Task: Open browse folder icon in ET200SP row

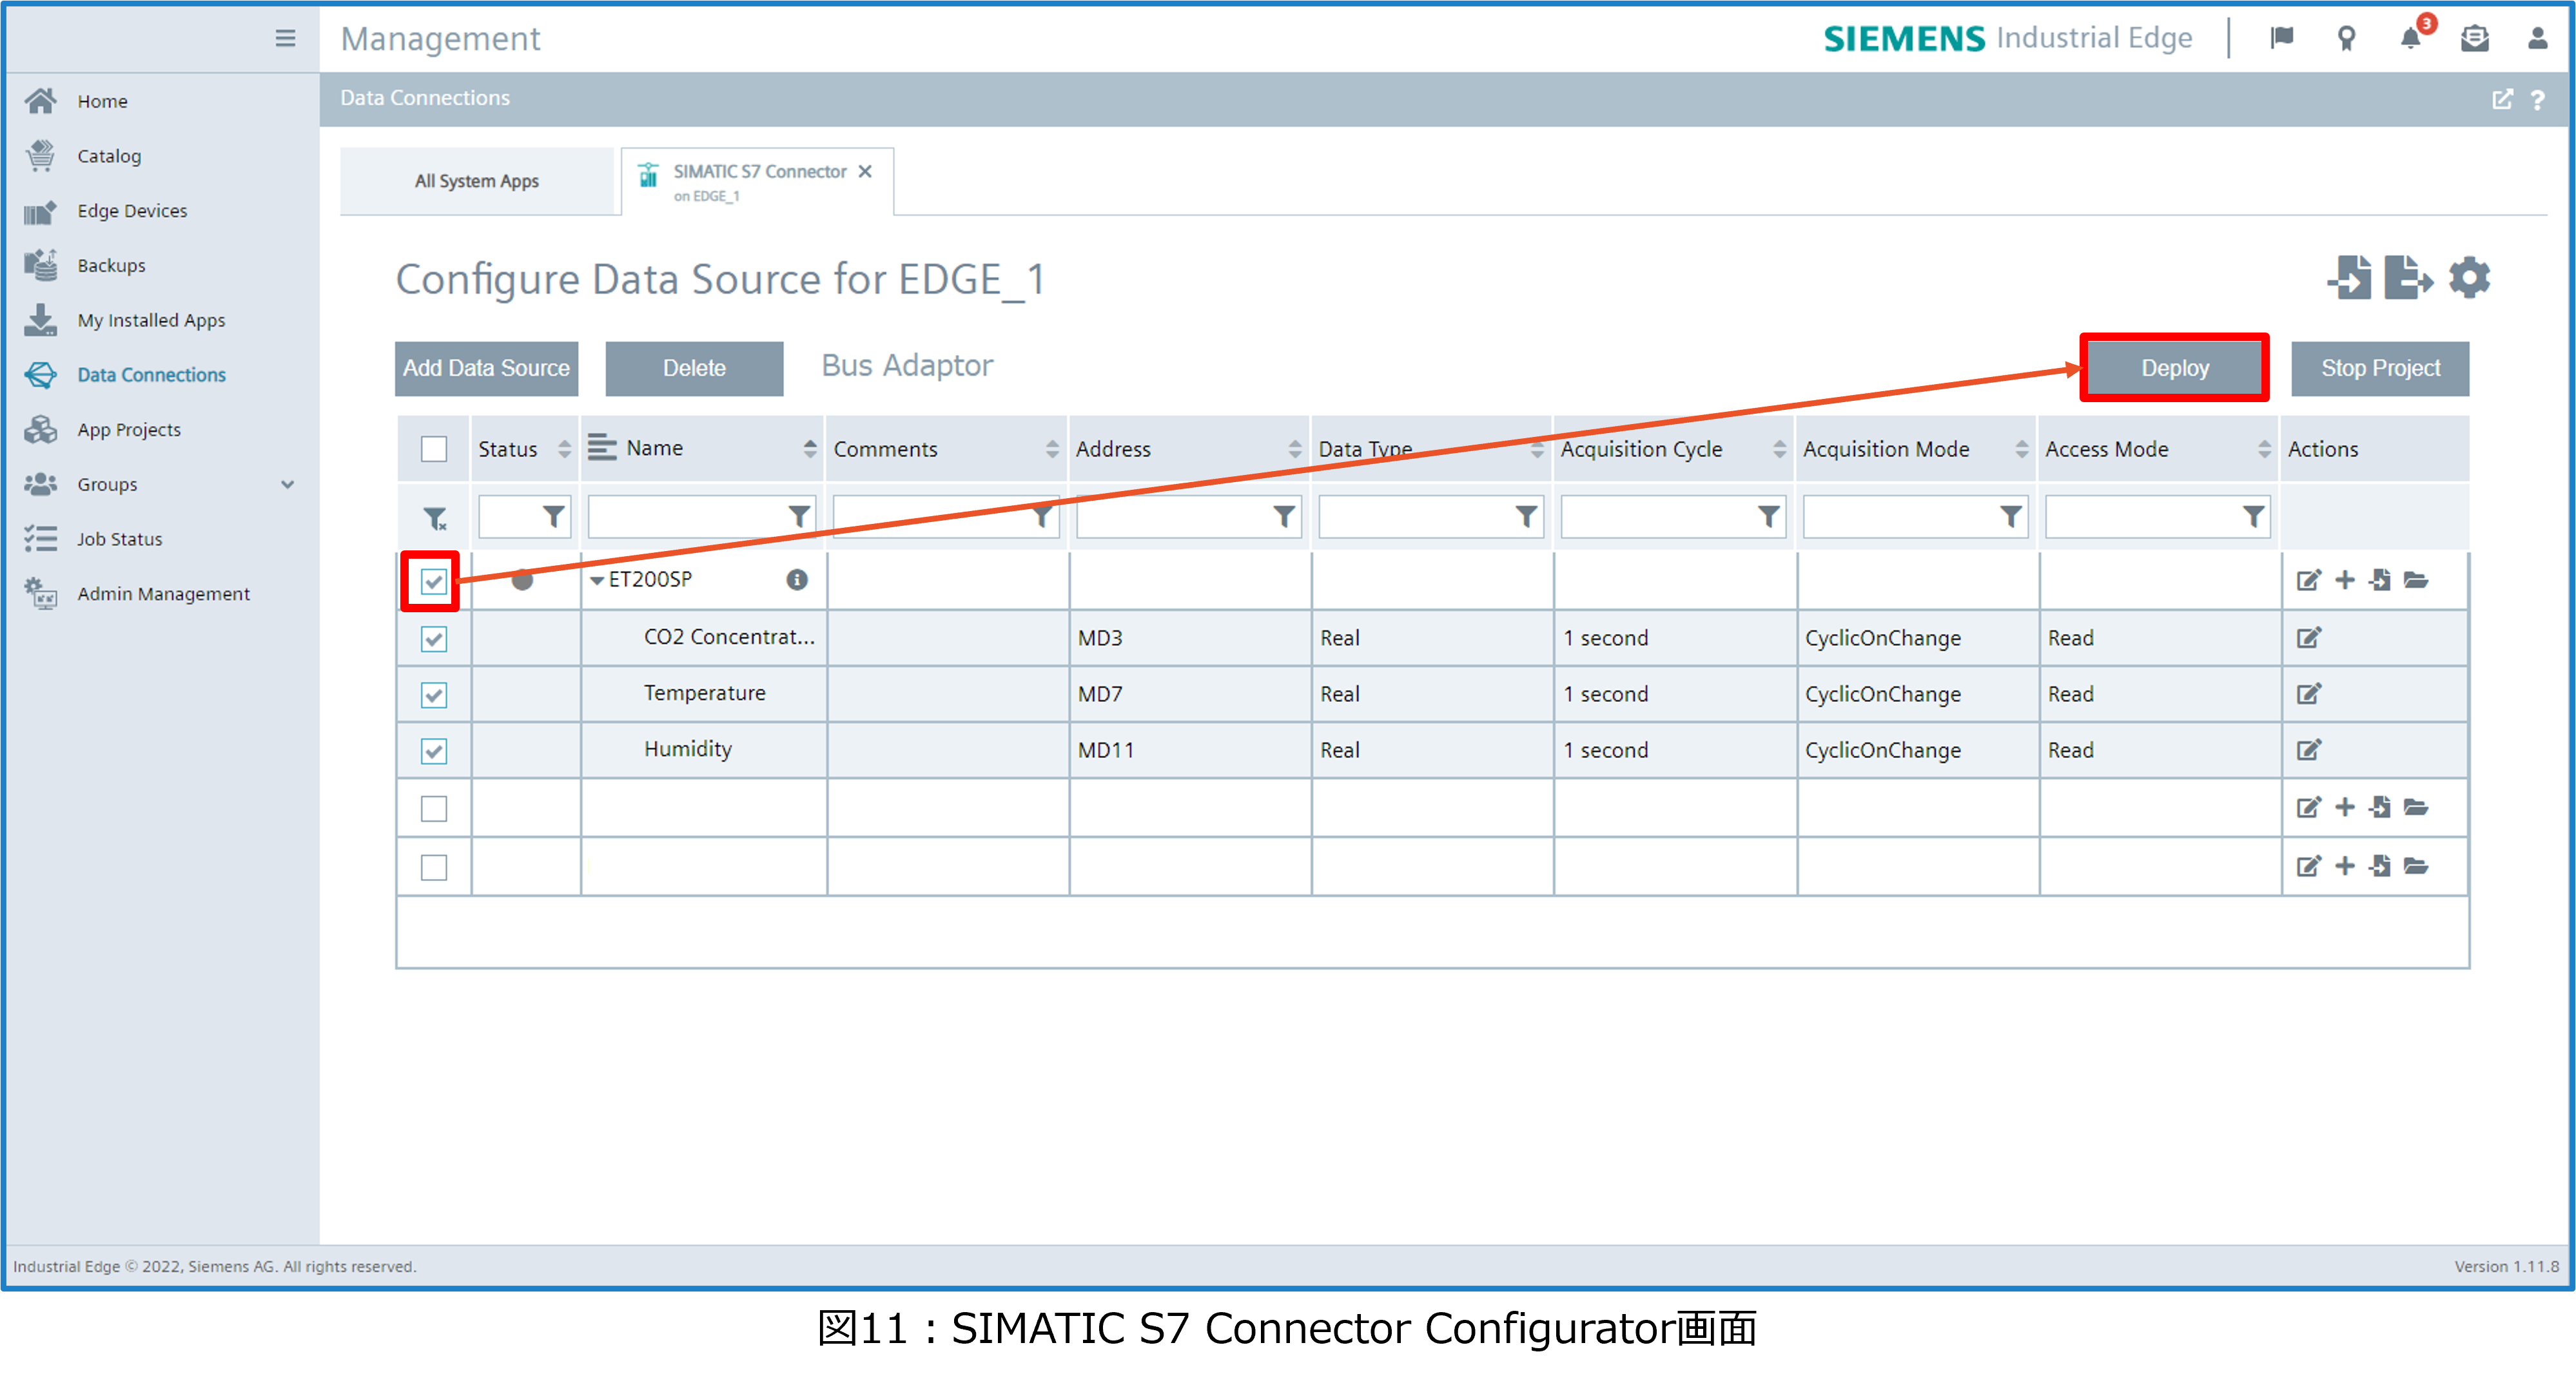Action: tap(2416, 580)
